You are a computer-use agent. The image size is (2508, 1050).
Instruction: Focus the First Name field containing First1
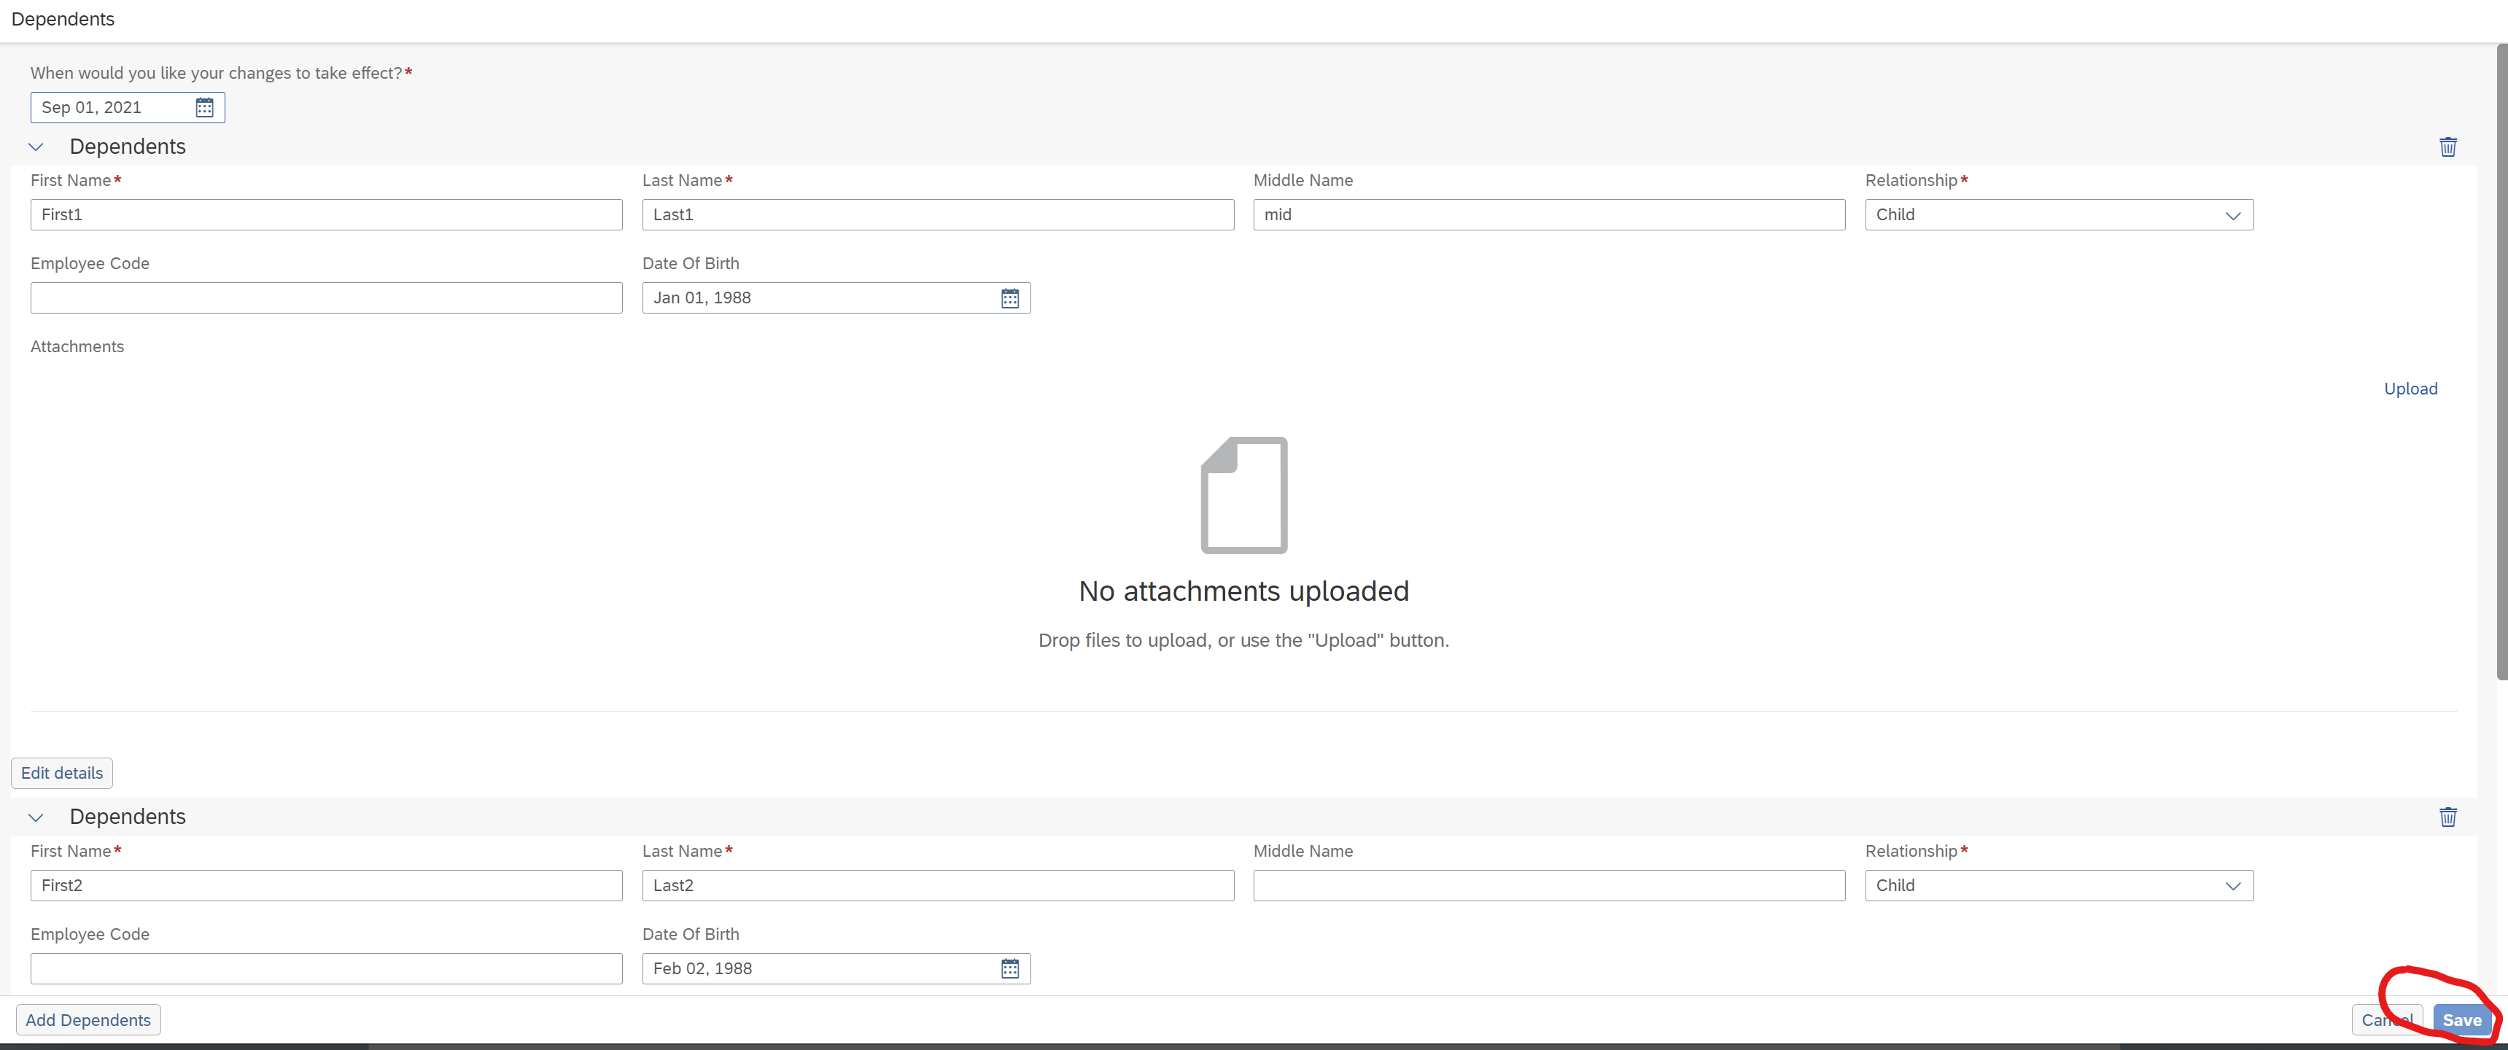tap(326, 215)
